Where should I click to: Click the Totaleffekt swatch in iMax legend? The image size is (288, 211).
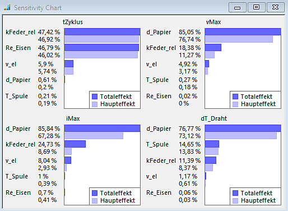click(x=95, y=193)
